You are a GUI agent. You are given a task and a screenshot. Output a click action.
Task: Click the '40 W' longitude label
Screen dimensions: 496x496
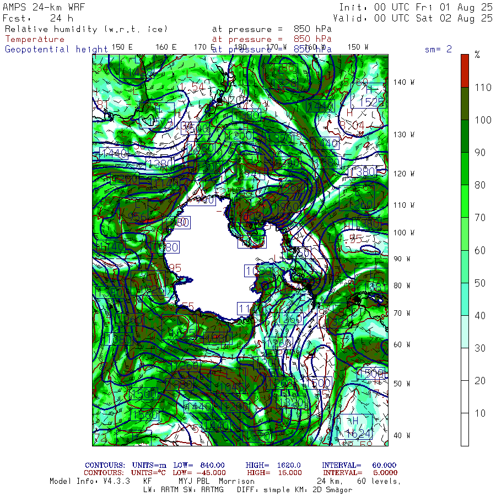[402, 436]
